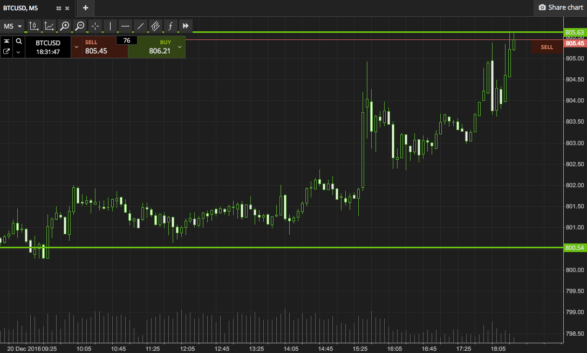Image resolution: width=587 pixels, height=353 pixels.
Task: Collapse the trade panel with the top arrow
Action: [x=6, y=41]
